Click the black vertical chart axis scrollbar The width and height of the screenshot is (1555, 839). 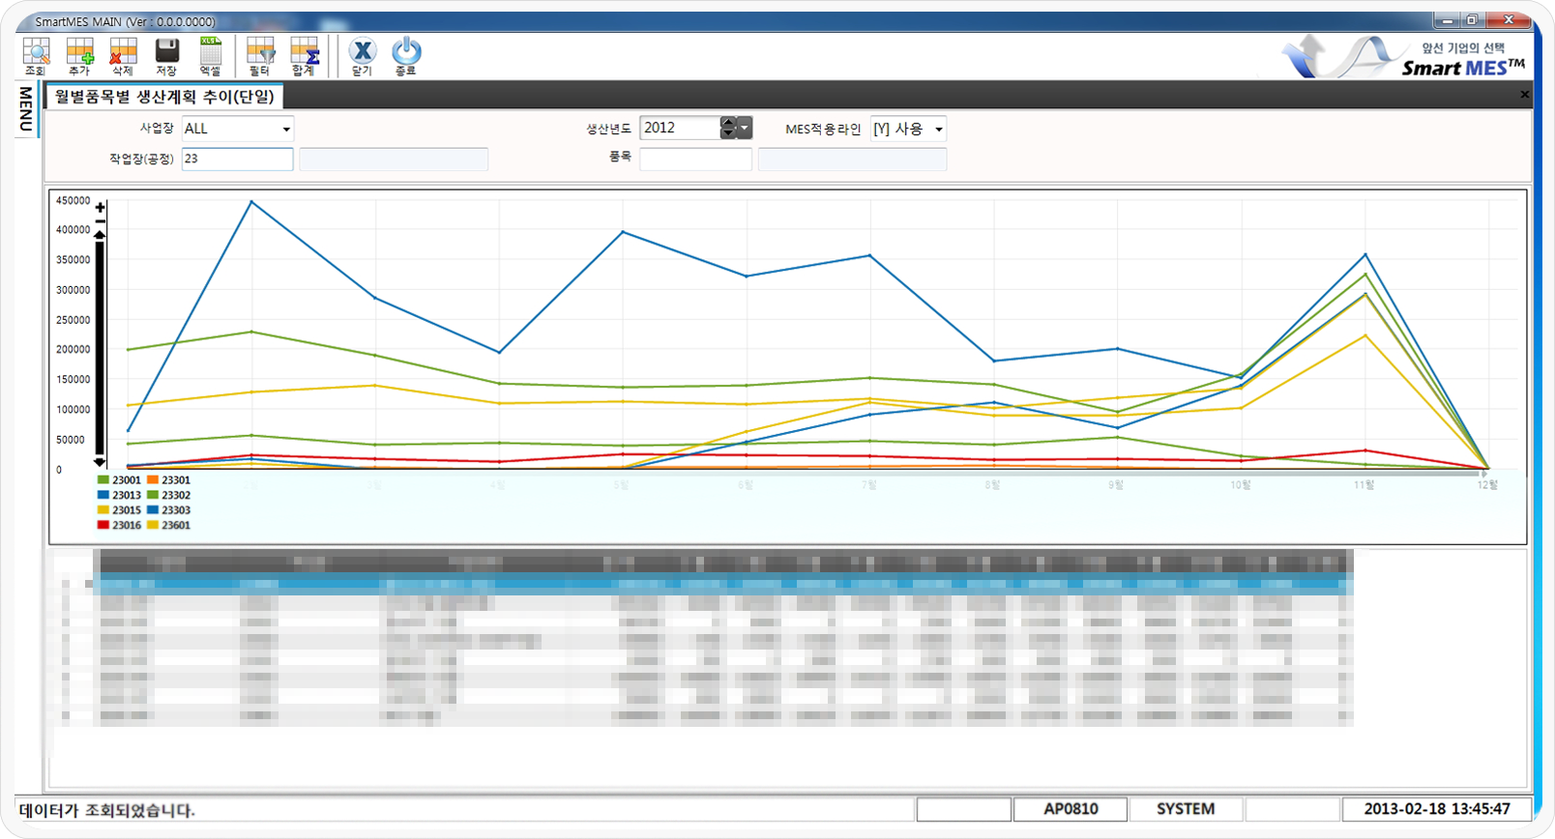(100, 348)
